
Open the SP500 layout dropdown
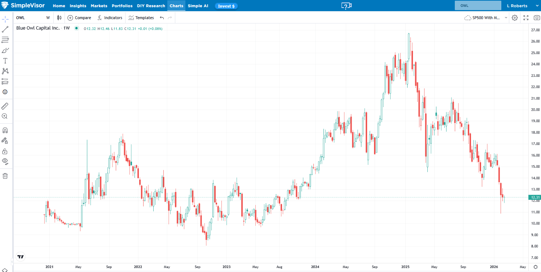[x=486, y=18]
